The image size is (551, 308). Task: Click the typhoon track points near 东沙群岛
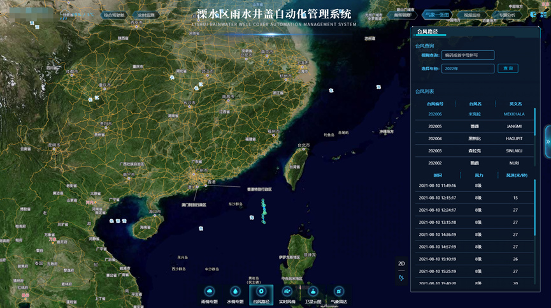[x=264, y=211]
